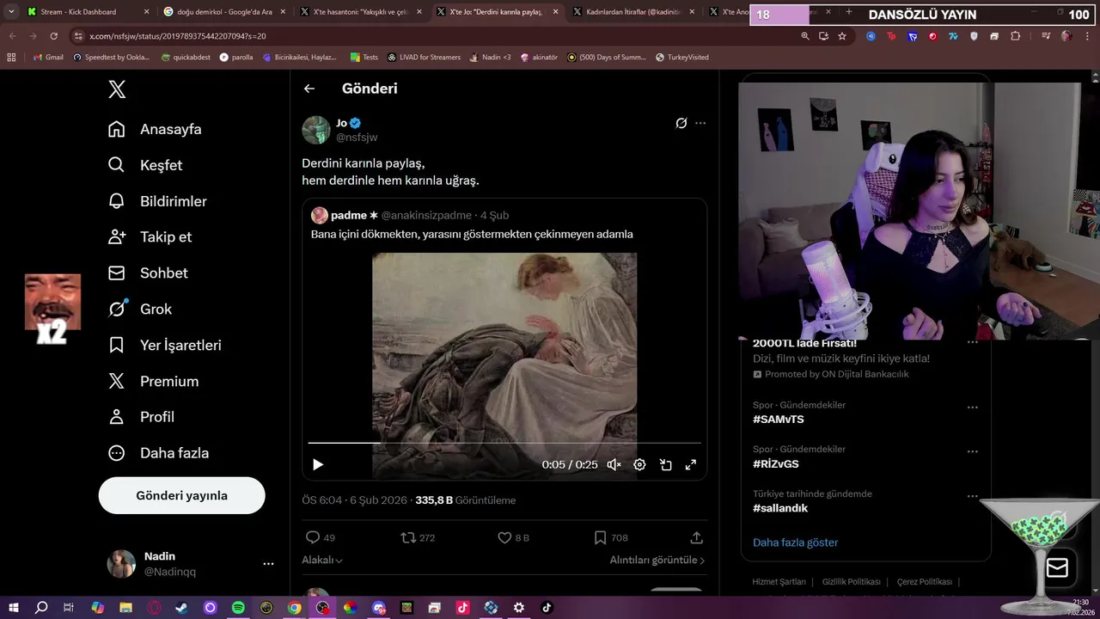Open more options for #RİZvGS trend

pos(973,451)
